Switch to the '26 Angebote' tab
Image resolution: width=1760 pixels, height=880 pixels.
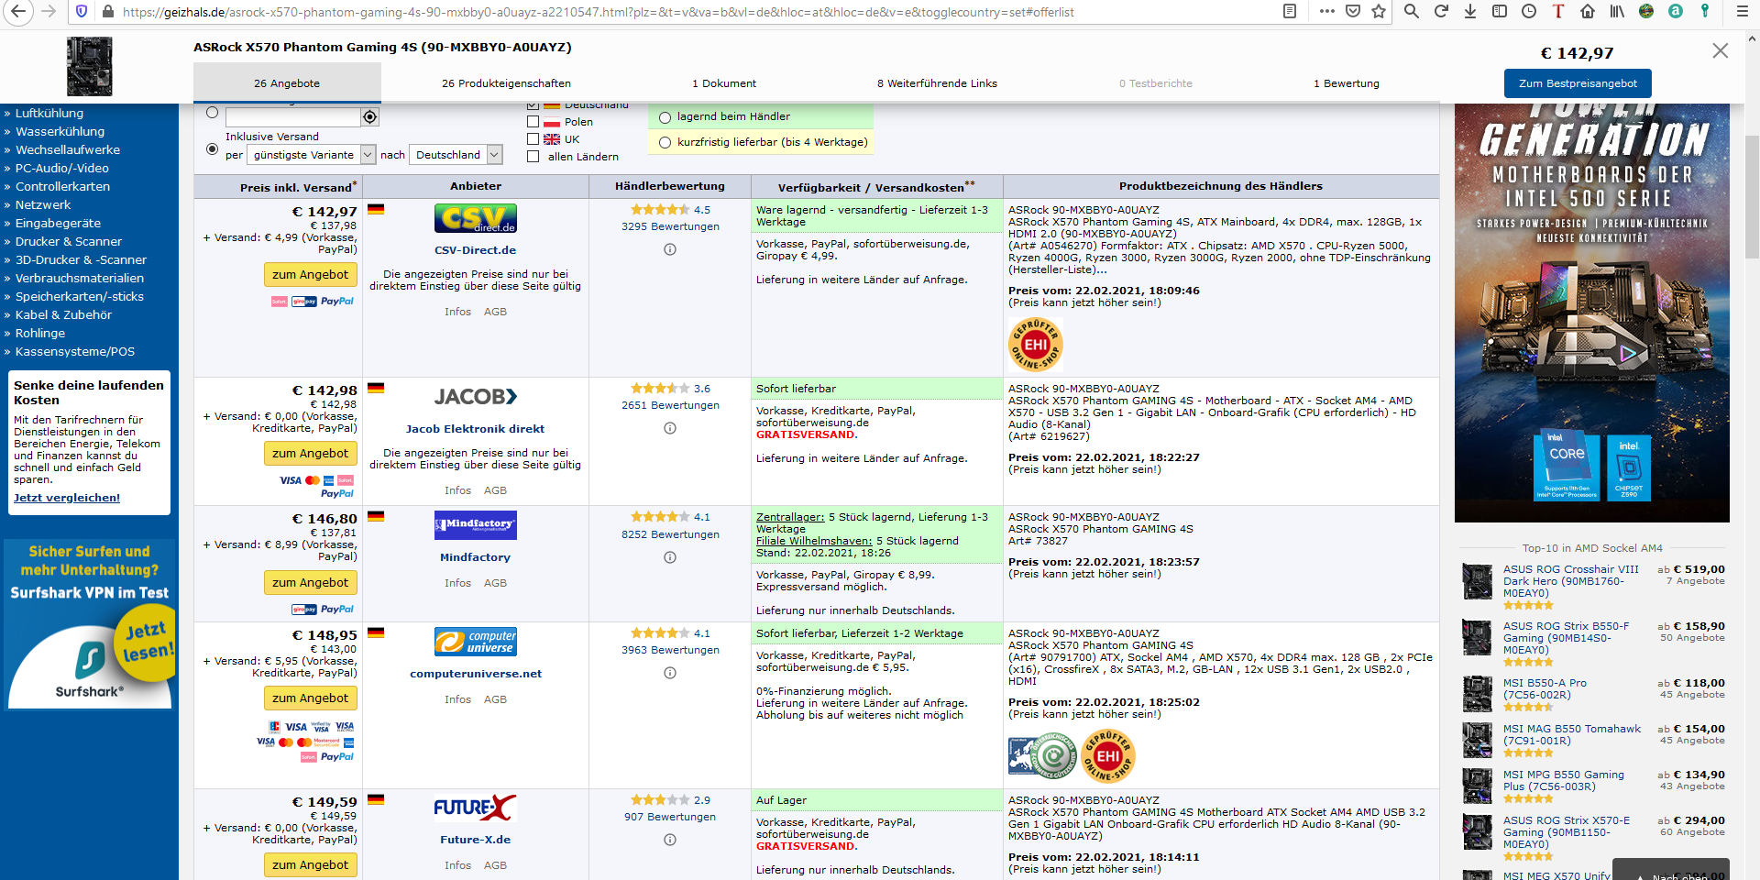[x=287, y=83]
